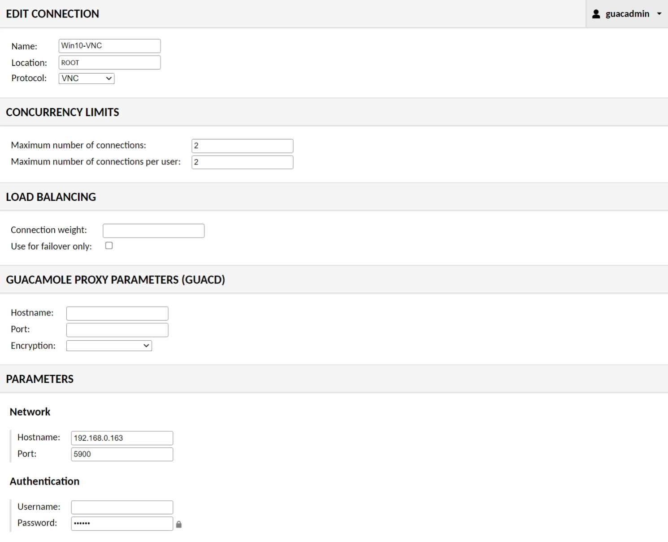This screenshot has height=542, width=668.
Task: Click the Authentication Username field
Action: click(122, 507)
